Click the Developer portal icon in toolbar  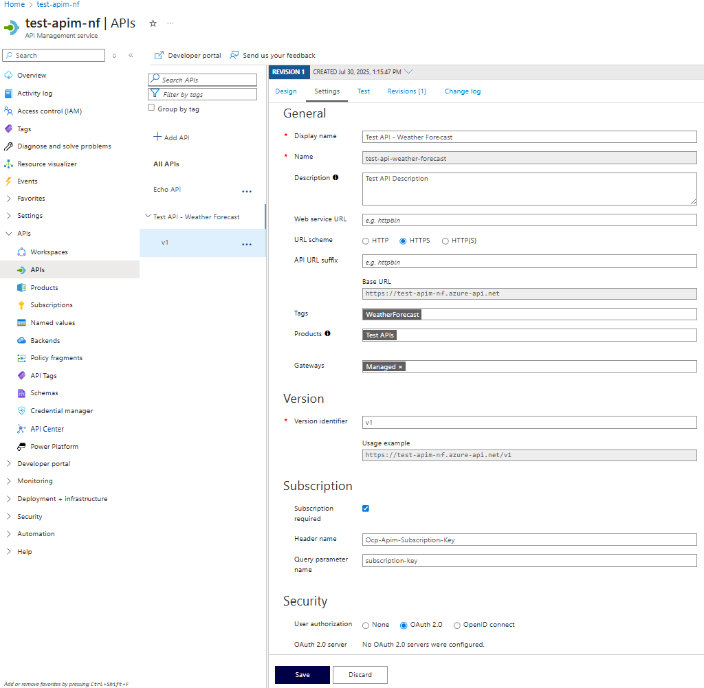coord(159,56)
